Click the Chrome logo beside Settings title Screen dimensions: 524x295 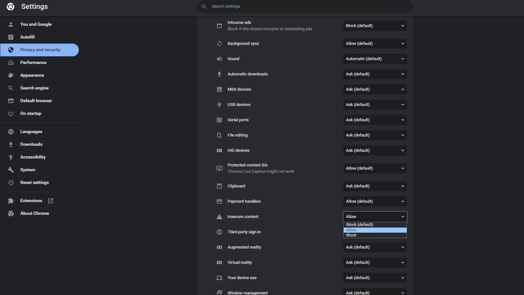pos(10,7)
